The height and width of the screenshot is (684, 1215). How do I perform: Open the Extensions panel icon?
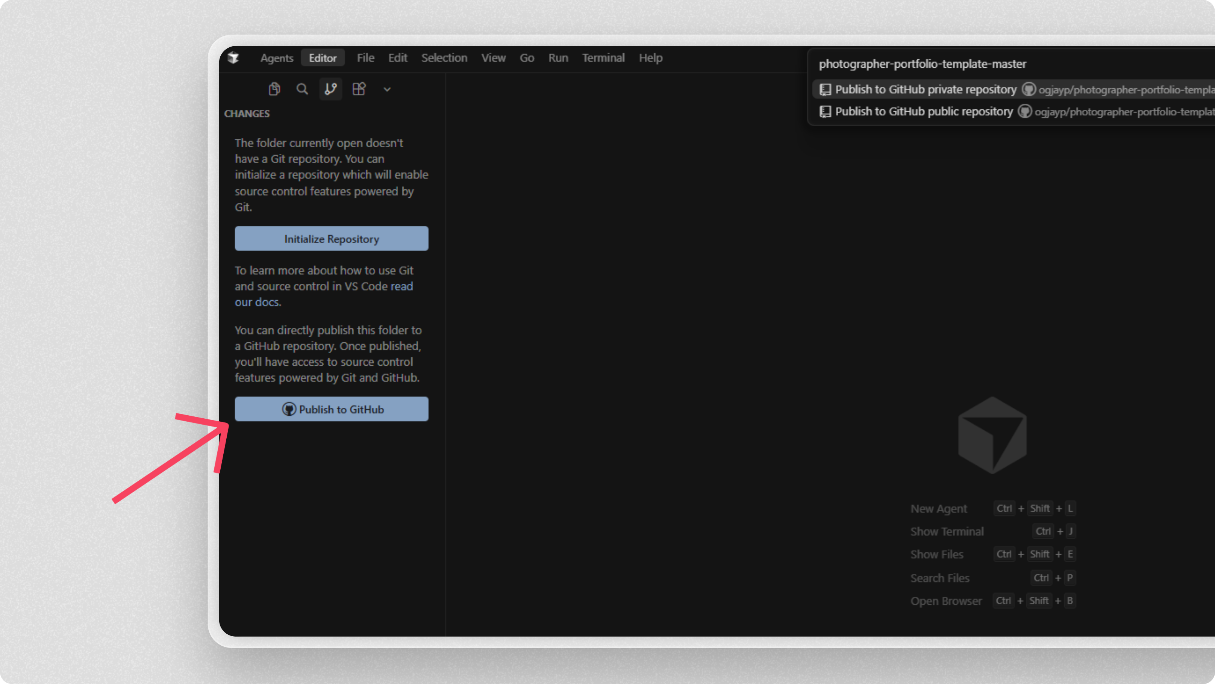[x=359, y=89]
